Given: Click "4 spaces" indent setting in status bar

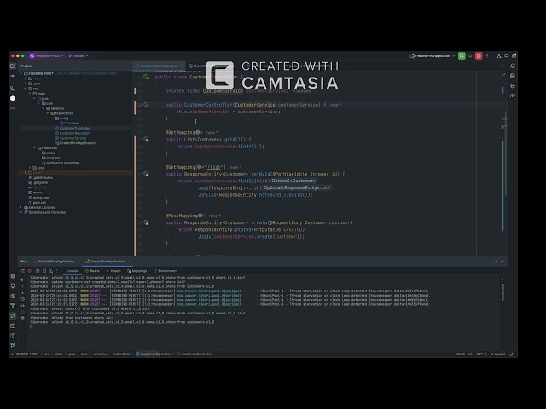Looking at the screenshot, I should (x=498, y=354).
